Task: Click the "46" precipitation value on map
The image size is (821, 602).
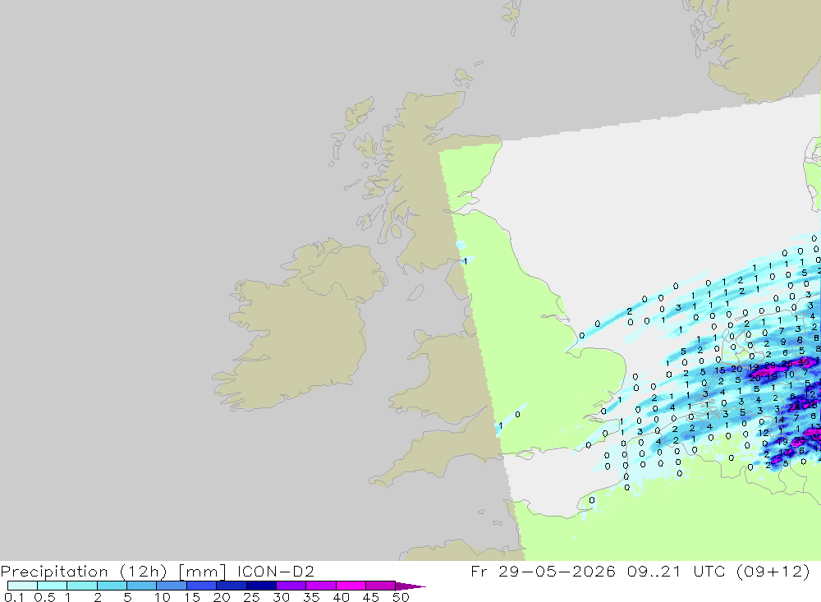Action: coord(805,362)
